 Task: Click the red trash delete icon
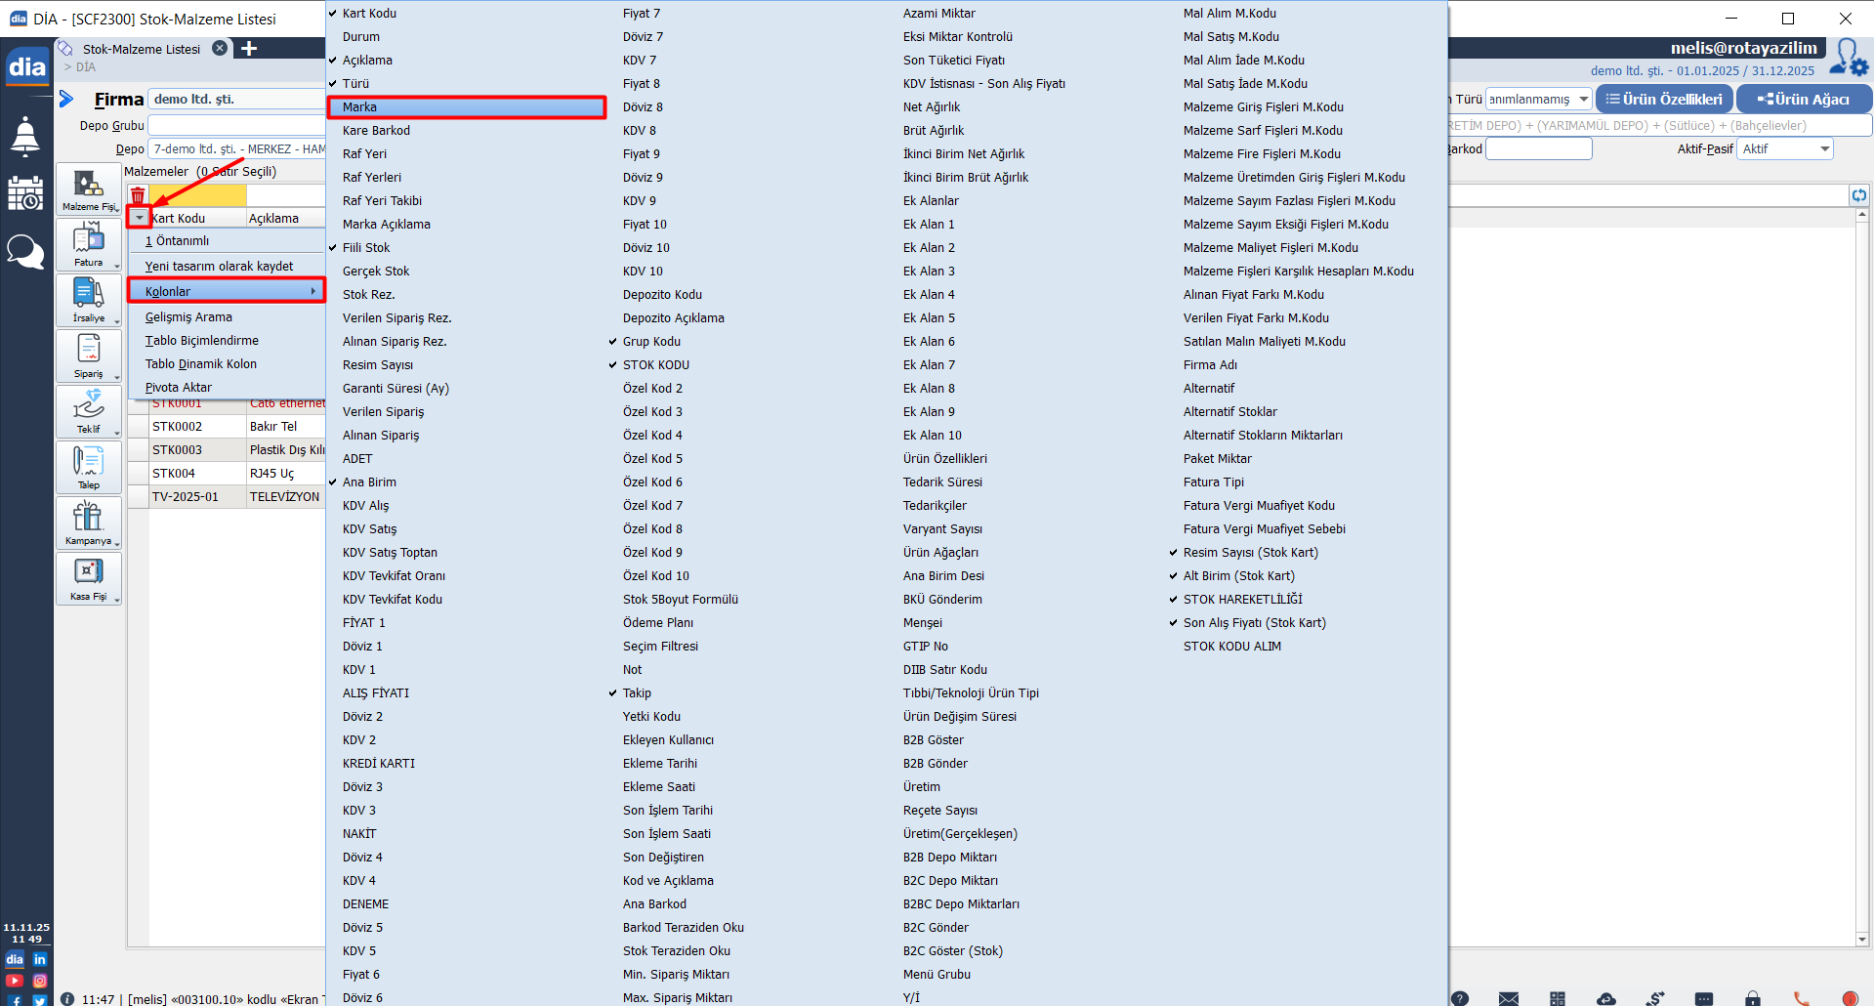[x=138, y=195]
